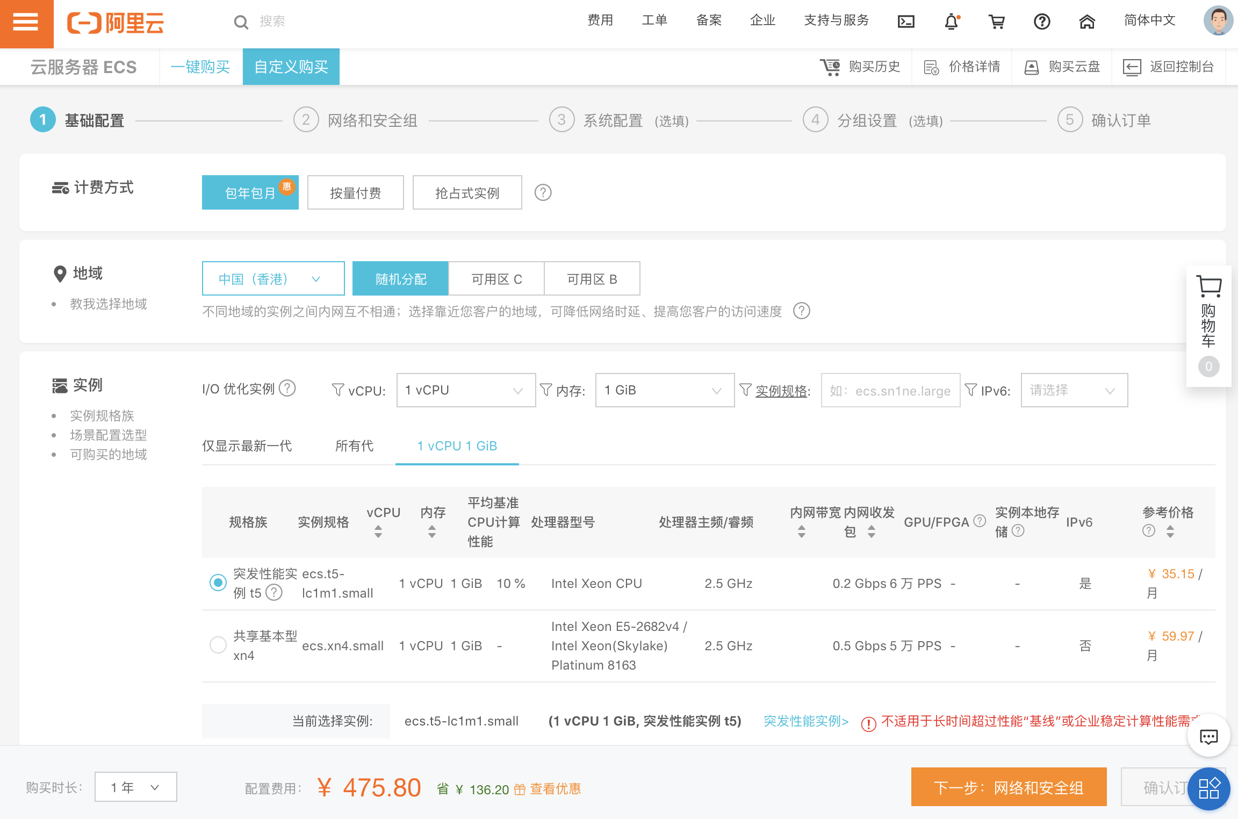
Task: Switch to the 一键购买 tab
Action: click(200, 67)
